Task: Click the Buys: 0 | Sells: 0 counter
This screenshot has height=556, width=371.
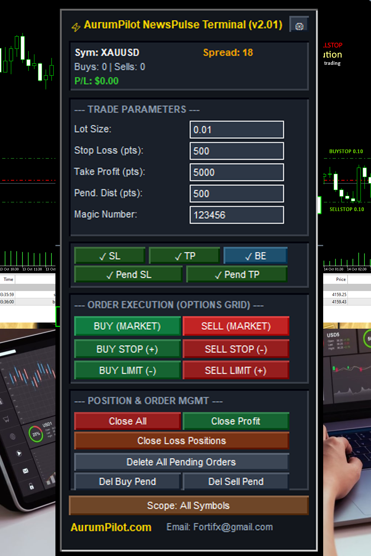Action: click(x=110, y=67)
